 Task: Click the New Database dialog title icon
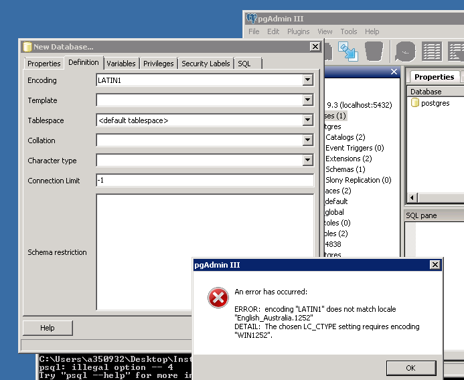(27, 47)
